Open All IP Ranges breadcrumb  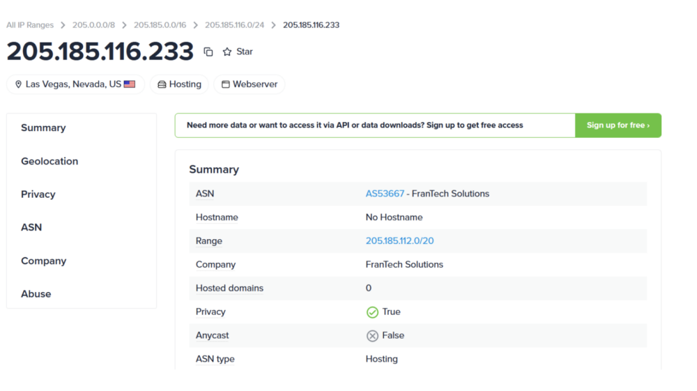(30, 25)
